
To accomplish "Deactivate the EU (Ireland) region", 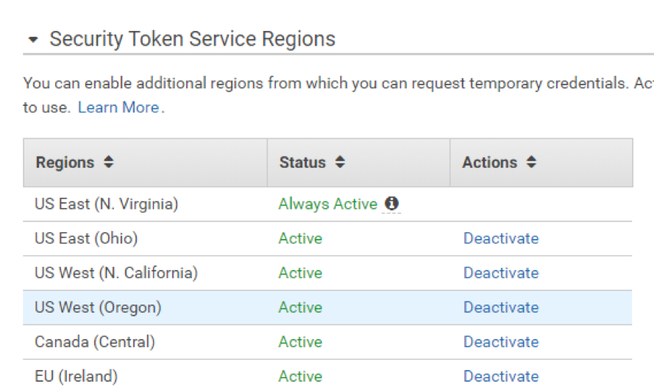I will (501, 377).
